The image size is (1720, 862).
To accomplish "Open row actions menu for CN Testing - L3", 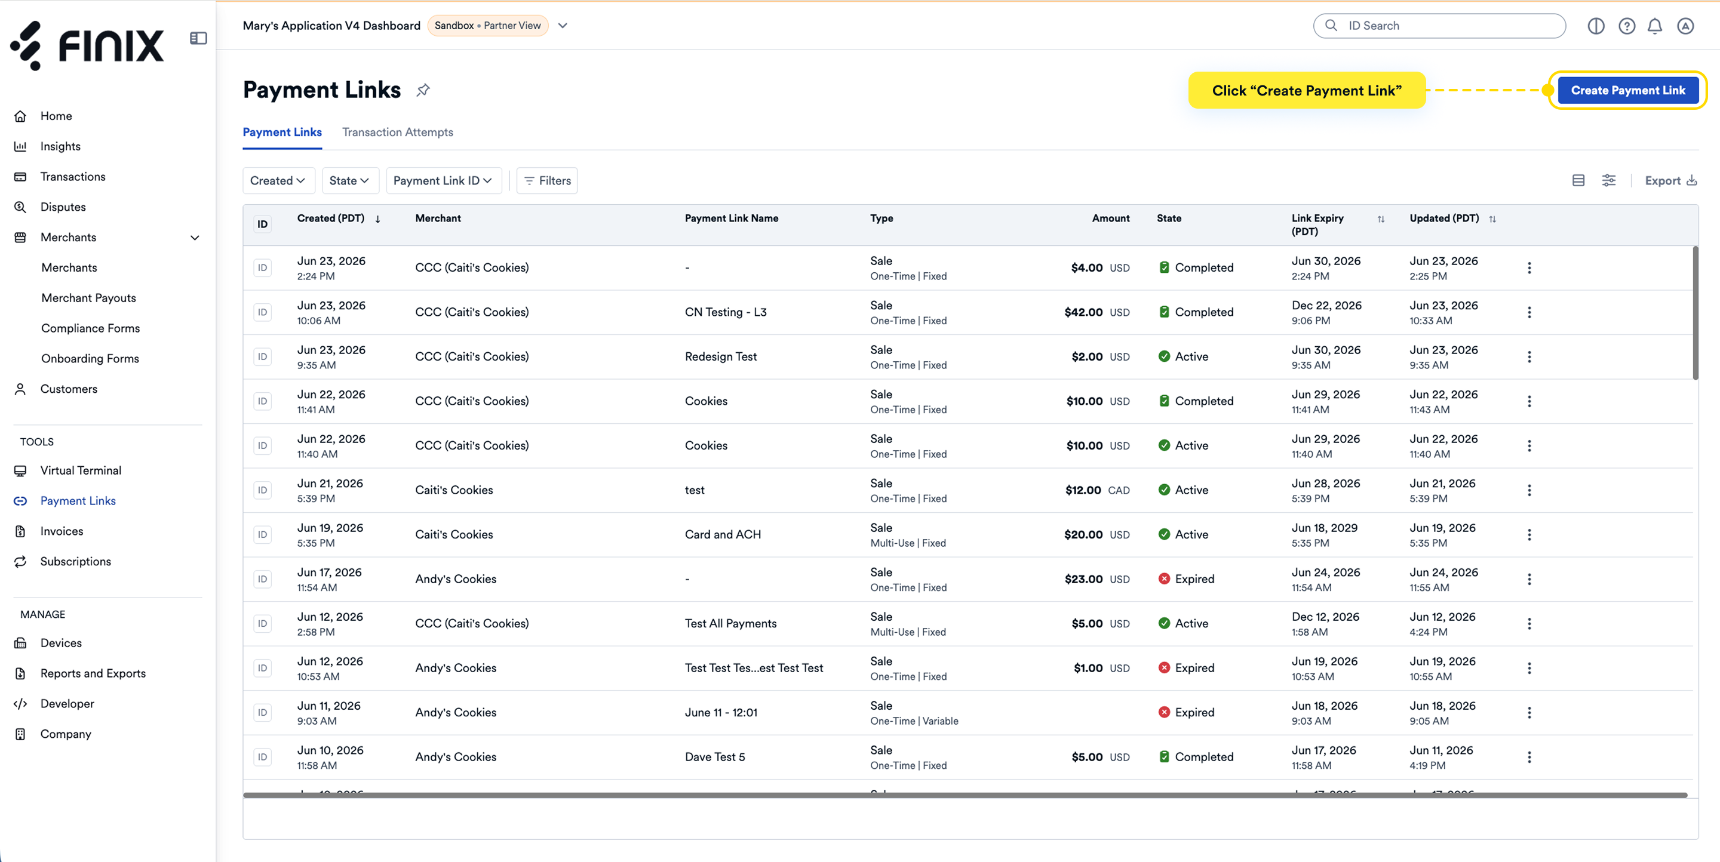I will [x=1529, y=312].
